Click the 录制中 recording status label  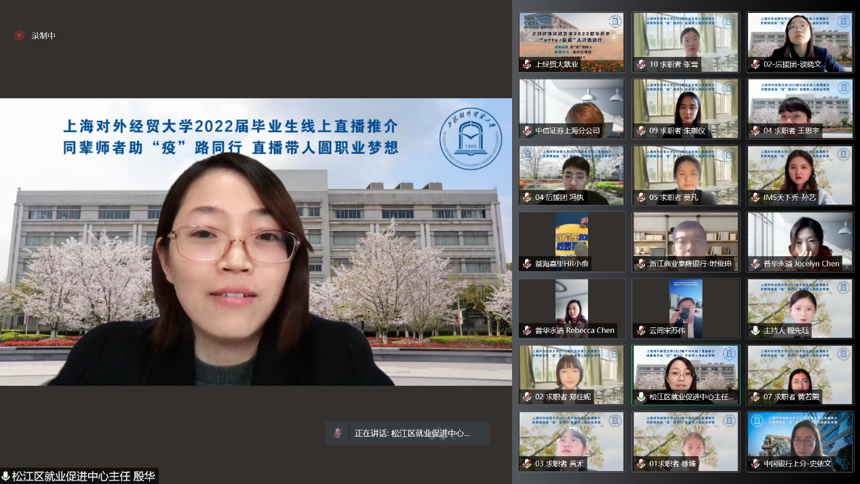point(43,35)
